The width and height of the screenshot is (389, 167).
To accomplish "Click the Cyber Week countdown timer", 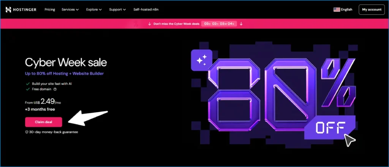I will (x=220, y=24).
